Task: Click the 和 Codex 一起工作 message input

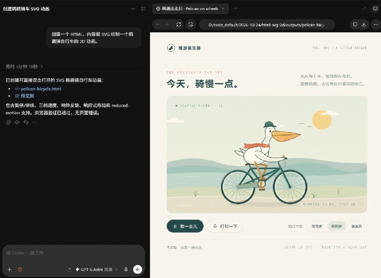Action: coord(73,253)
